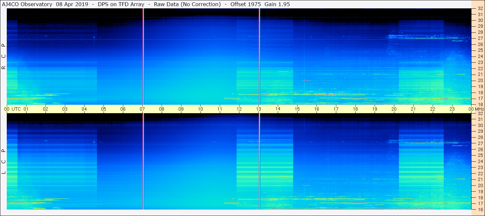Click hour "22" on the time axis

coord(433,109)
